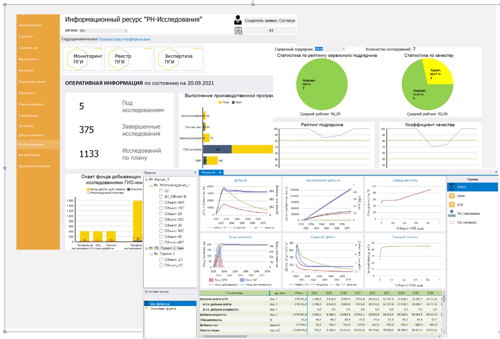Screen dimensions: 500x339
Task: Collapse the Расчет_1 tree node
Action: click(x=147, y=179)
